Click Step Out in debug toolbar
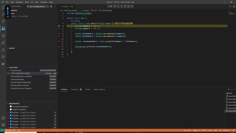Viewport: 236px width, 133px height. pos(122,6)
